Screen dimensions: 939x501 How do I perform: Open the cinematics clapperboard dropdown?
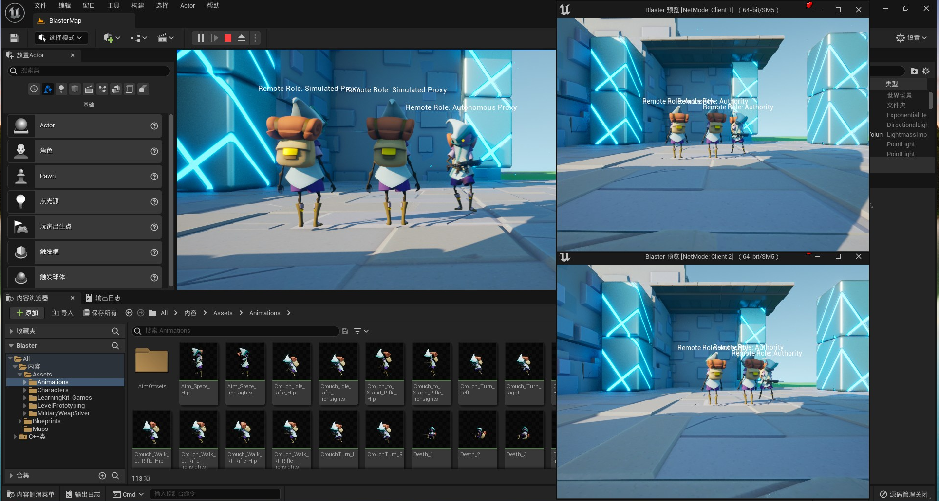pyautogui.click(x=166, y=38)
